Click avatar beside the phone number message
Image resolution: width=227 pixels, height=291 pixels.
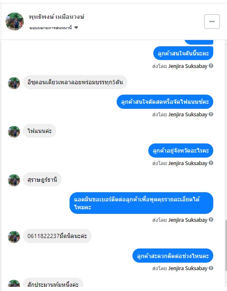click(x=14, y=237)
